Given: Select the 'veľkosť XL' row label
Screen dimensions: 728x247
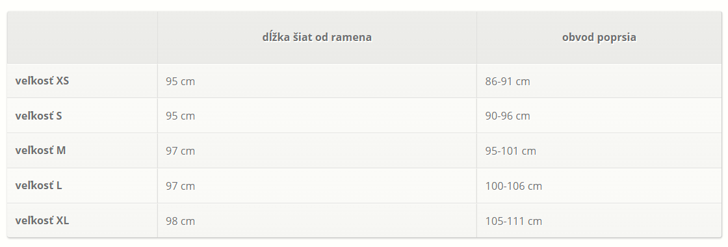Looking at the screenshot, I should [x=42, y=220].
